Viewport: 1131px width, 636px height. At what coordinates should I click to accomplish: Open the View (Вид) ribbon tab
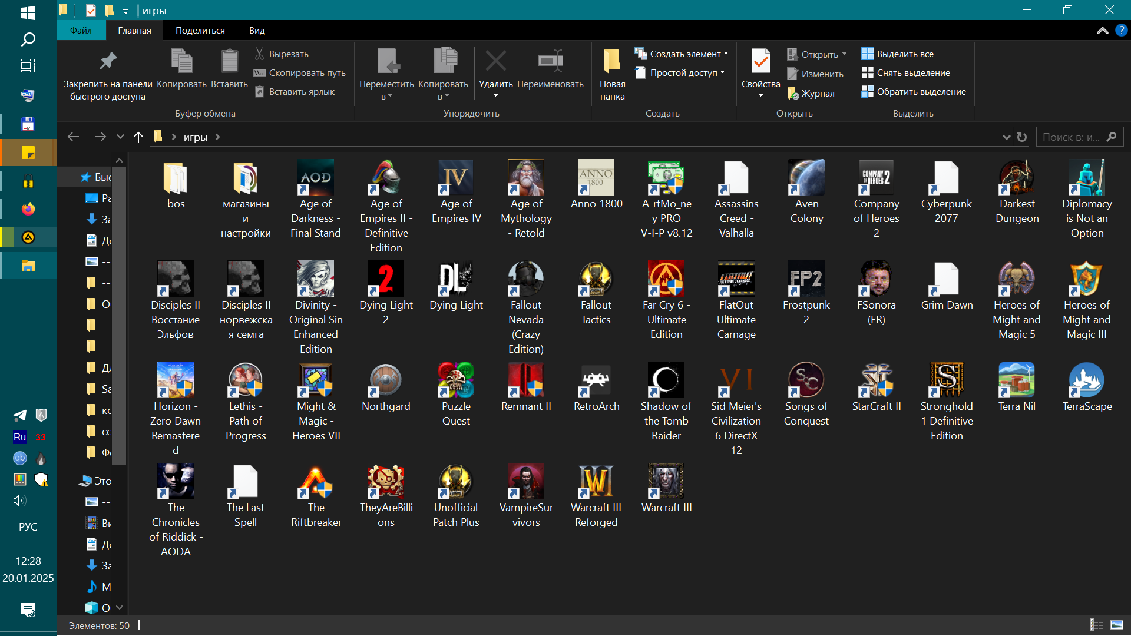point(257,31)
